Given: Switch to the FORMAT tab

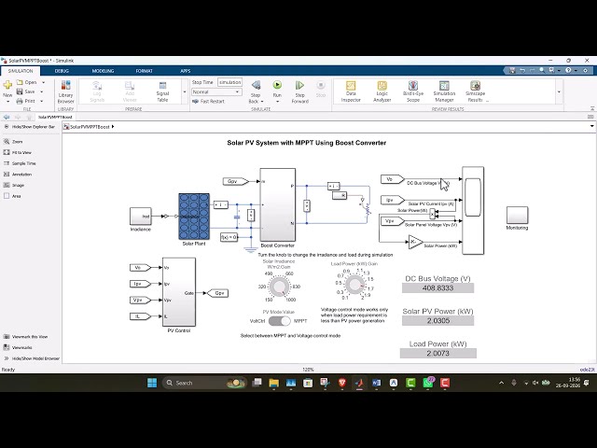Looking at the screenshot, I should click(144, 71).
